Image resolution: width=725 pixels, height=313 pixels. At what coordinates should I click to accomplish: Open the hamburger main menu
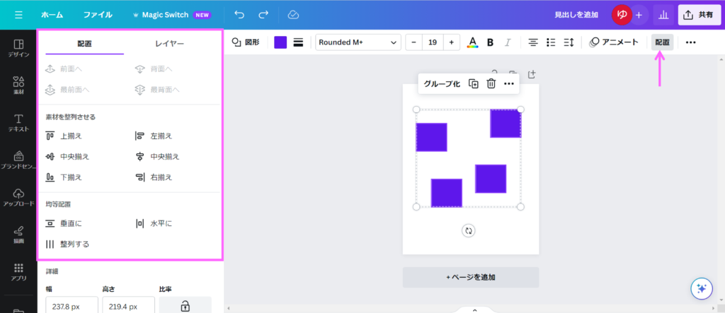pyautogui.click(x=18, y=14)
